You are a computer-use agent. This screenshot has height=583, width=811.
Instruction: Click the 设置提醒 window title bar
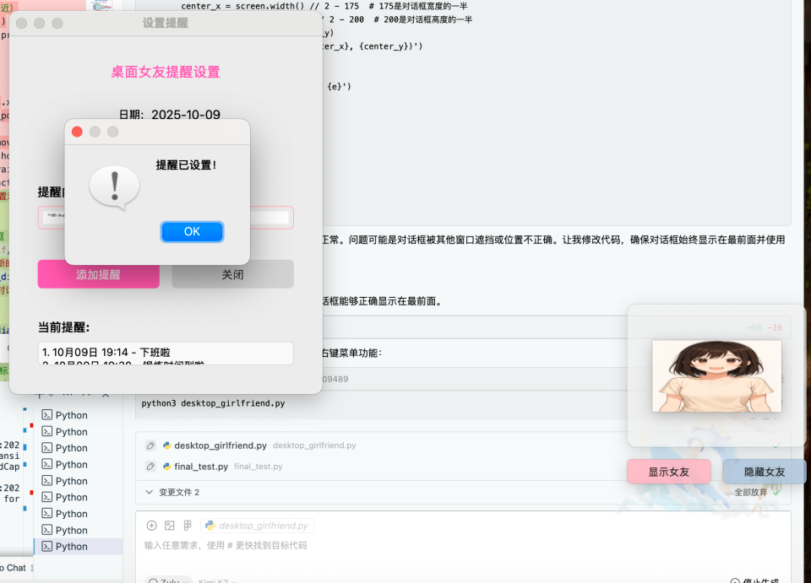(166, 23)
